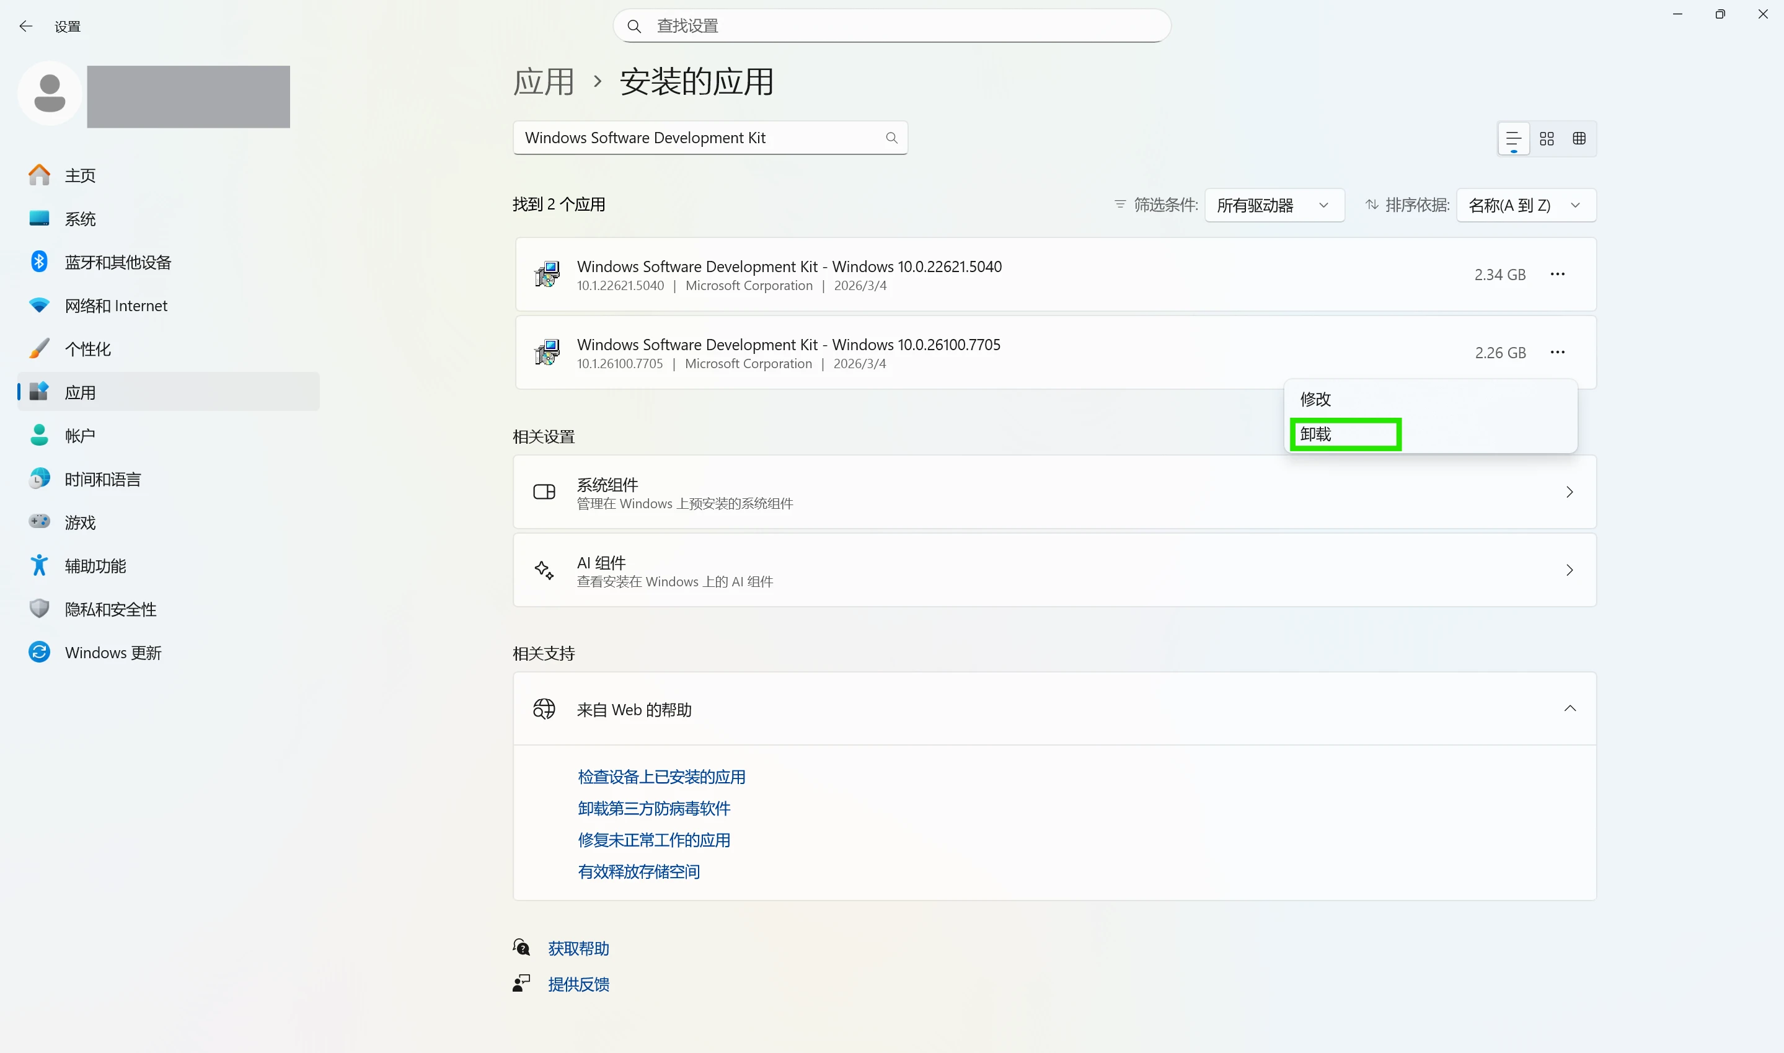Switch to list view layout

pyautogui.click(x=1513, y=138)
